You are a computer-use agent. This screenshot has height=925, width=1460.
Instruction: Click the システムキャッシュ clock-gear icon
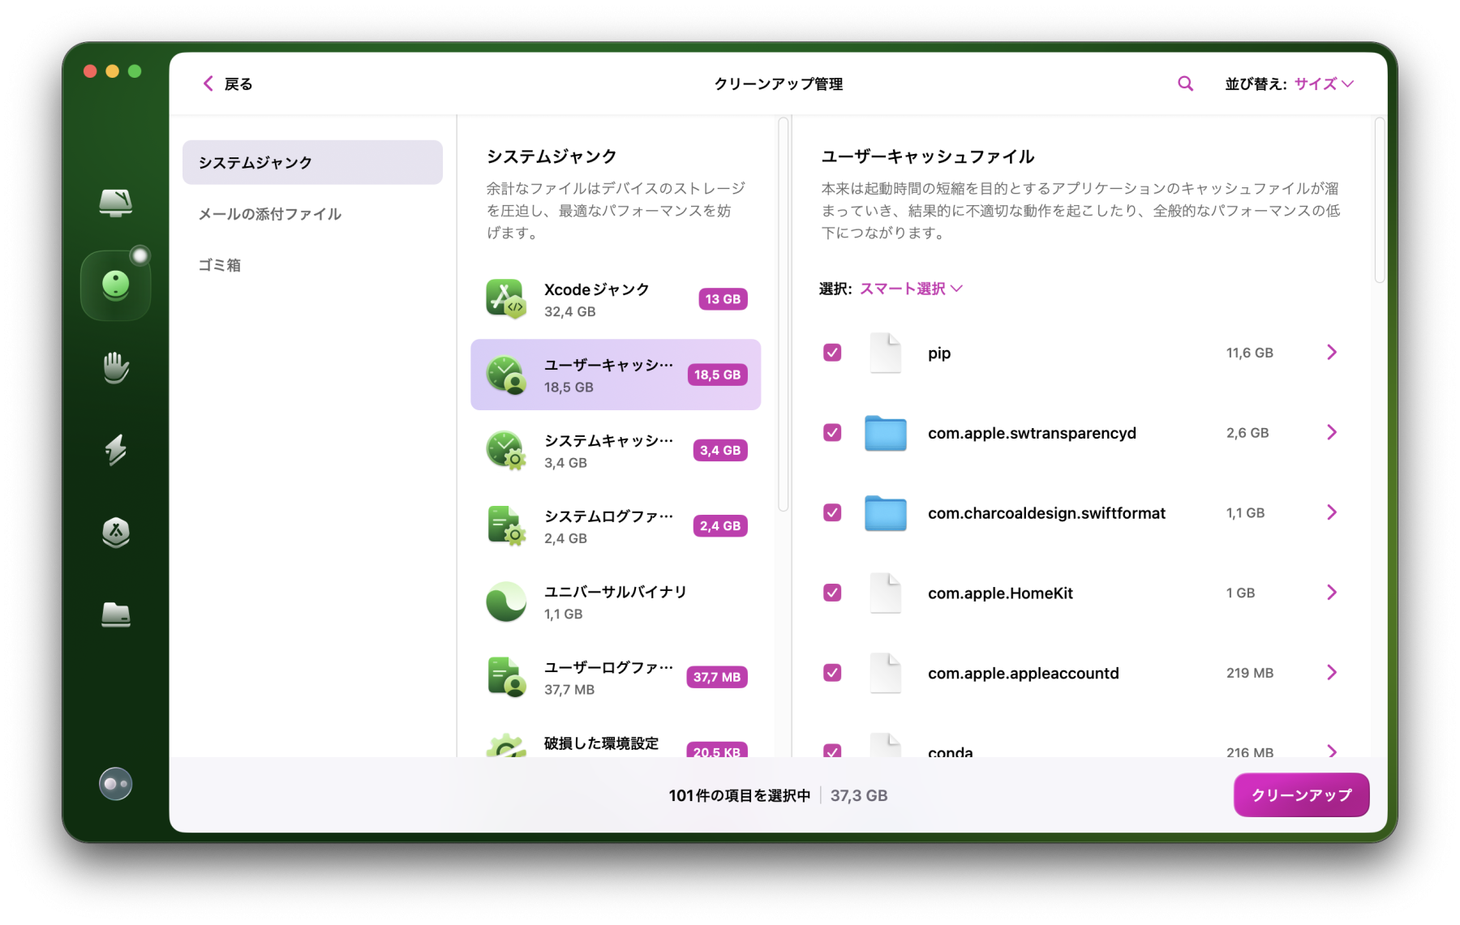click(x=506, y=451)
